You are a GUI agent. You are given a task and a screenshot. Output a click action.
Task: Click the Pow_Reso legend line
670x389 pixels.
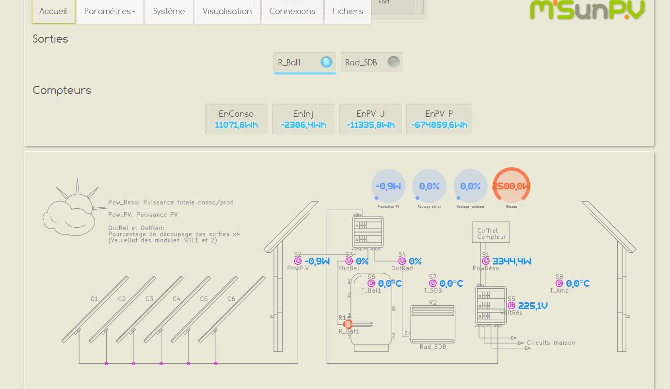(x=171, y=202)
